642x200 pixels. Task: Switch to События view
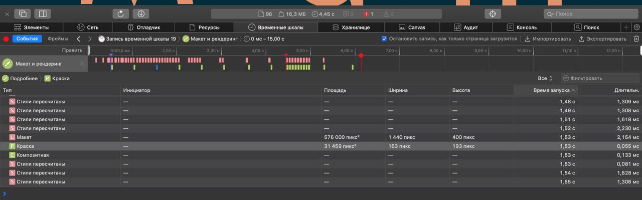pos(27,39)
